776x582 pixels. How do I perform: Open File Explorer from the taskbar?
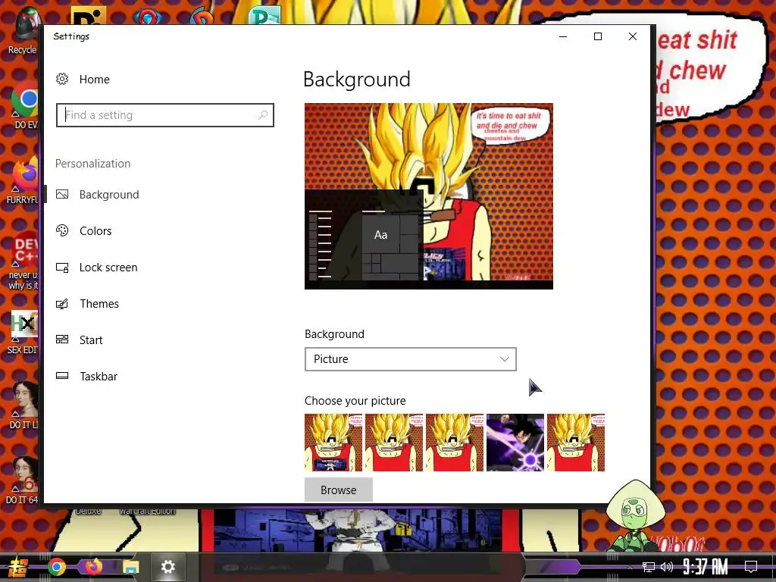tap(130, 567)
